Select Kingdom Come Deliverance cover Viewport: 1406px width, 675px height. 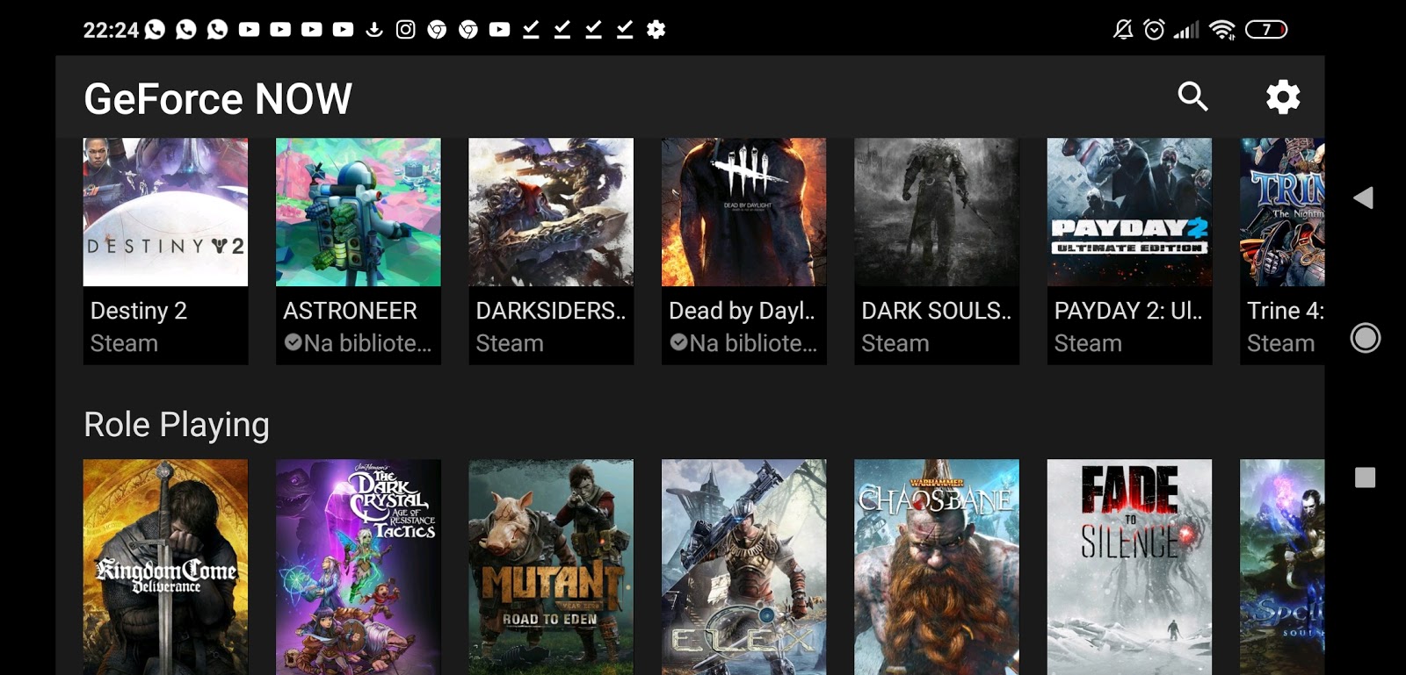[165, 567]
